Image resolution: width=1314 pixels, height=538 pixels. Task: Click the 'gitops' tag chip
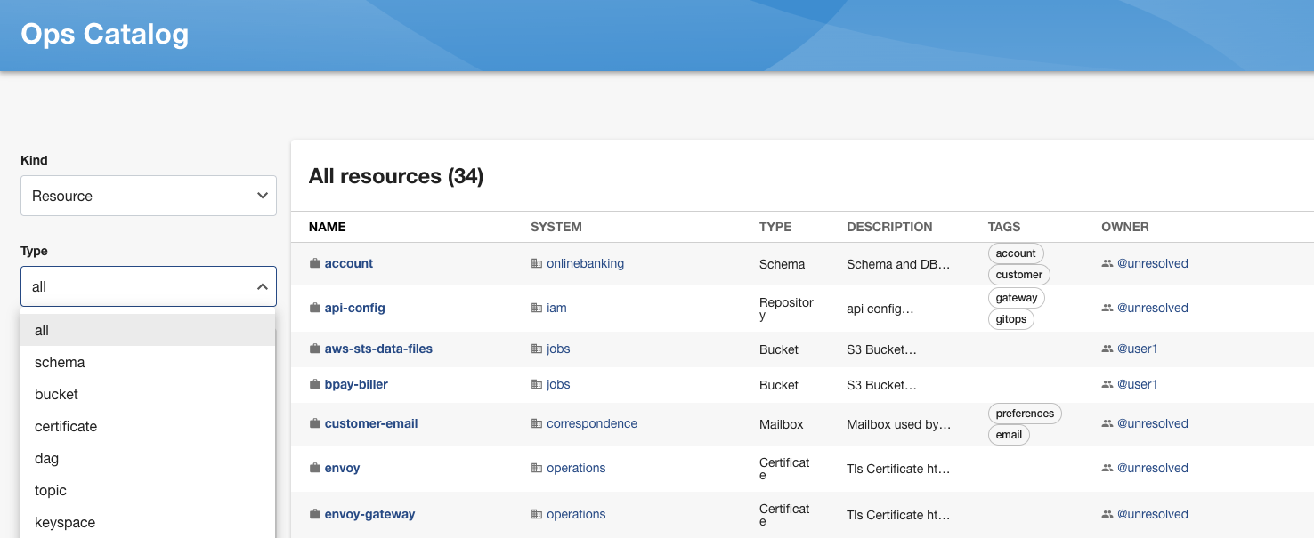1011,319
